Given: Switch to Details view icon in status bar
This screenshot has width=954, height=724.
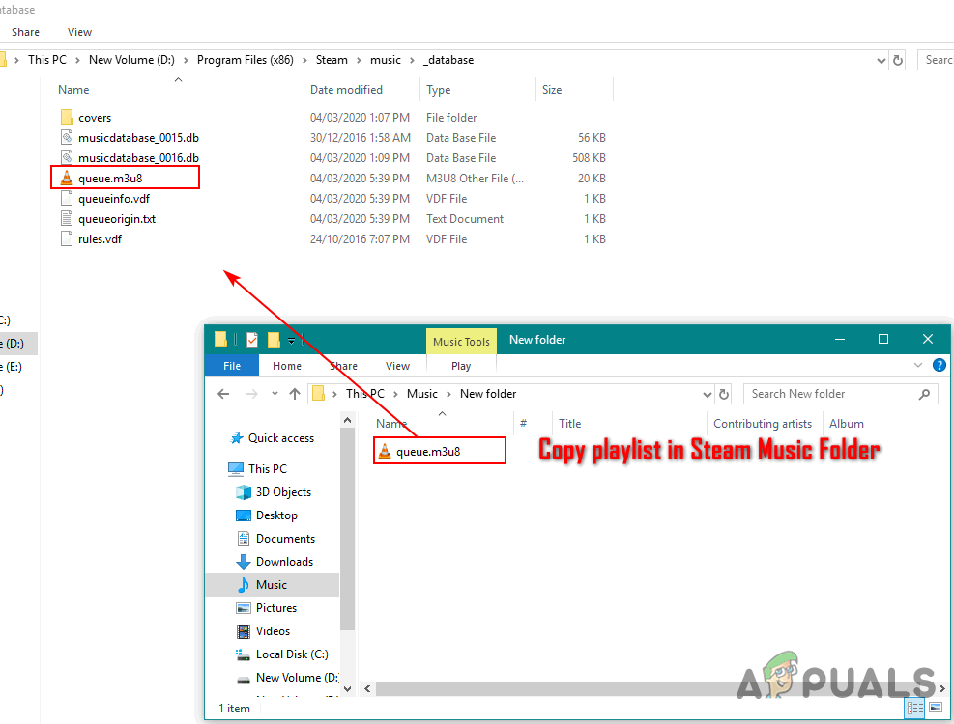Looking at the screenshot, I should 914,708.
